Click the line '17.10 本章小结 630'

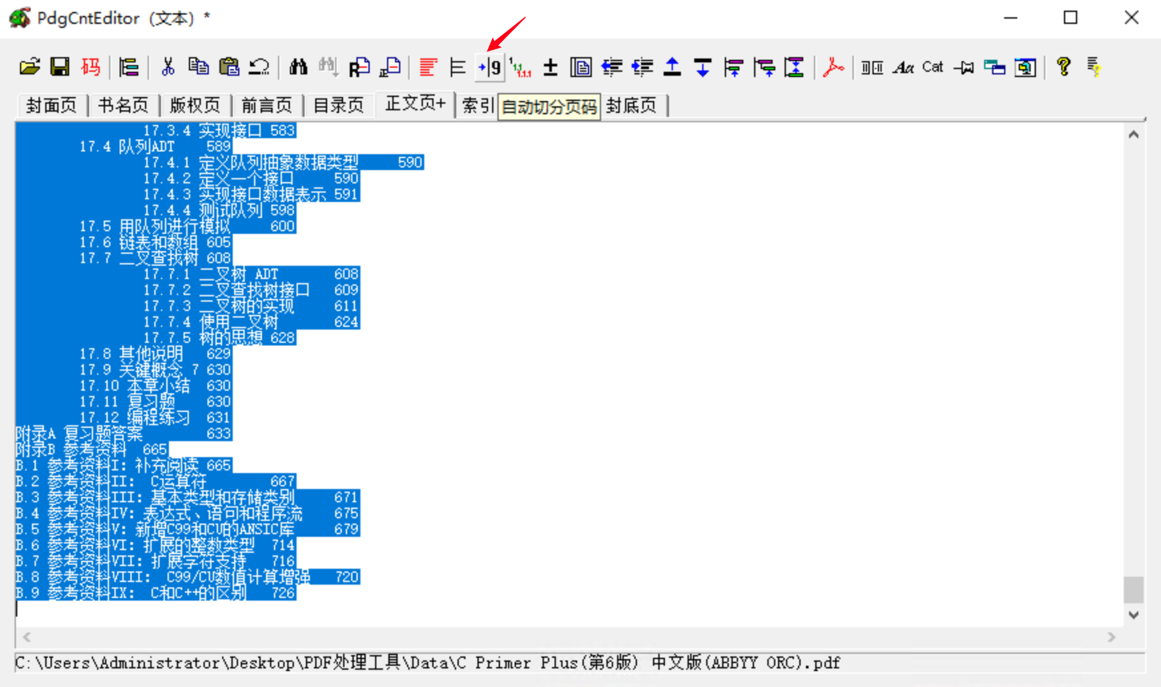point(156,385)
